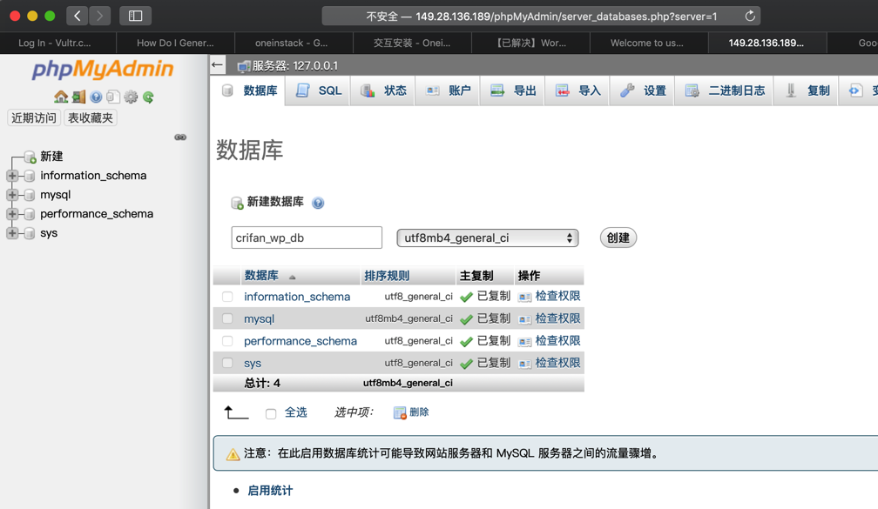Screen dimensions: 878x509
Task: Click the phpMyAdmin logo
Action: pyautogui.click(x=103, y=69)
